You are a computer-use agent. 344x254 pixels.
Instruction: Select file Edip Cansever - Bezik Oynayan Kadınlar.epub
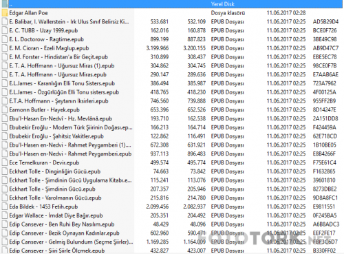click(x=64, y=233)
